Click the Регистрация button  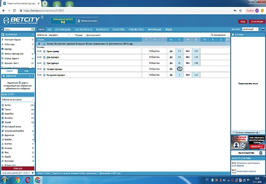pos(257,21)
